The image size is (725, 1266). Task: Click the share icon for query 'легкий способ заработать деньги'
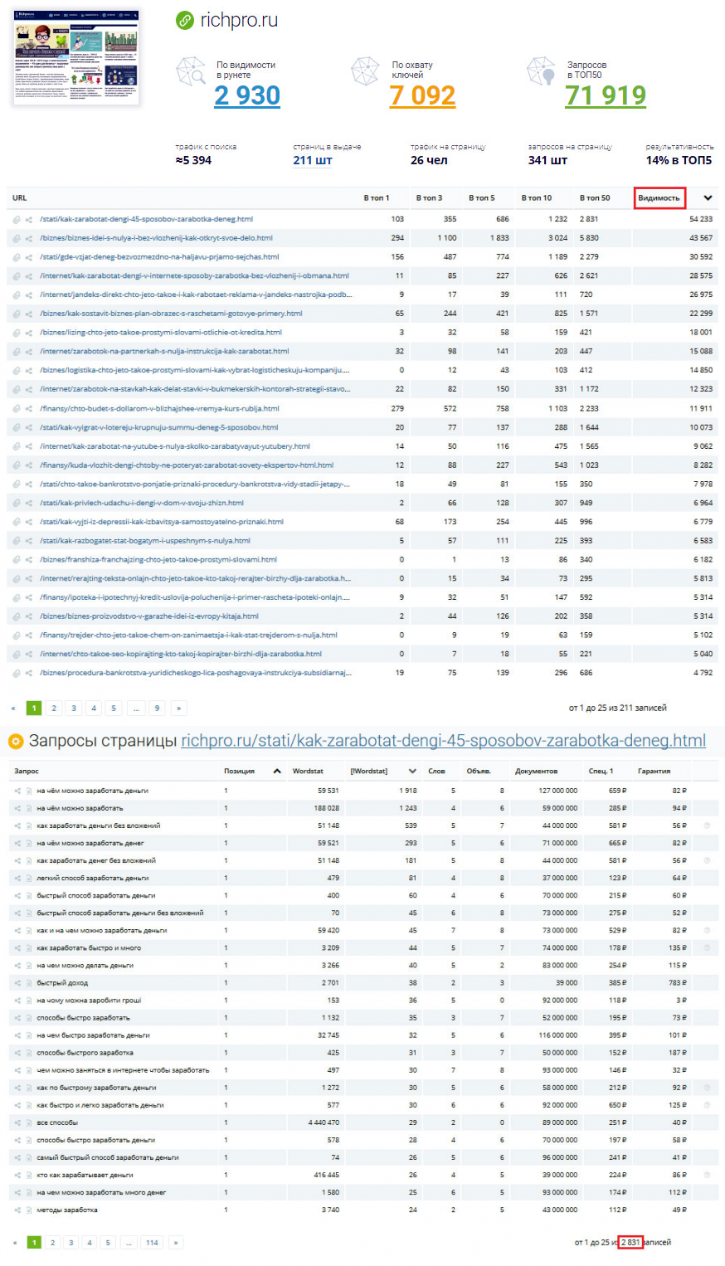pyautogui.click(x=17, y=878)
